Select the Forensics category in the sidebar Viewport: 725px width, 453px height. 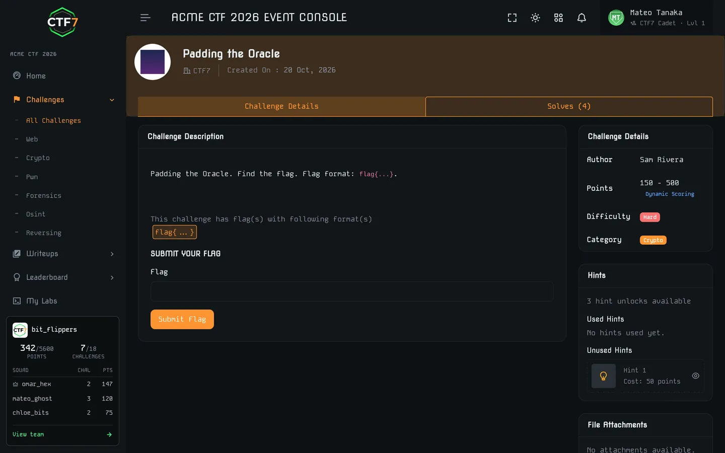tap(44, 195)
